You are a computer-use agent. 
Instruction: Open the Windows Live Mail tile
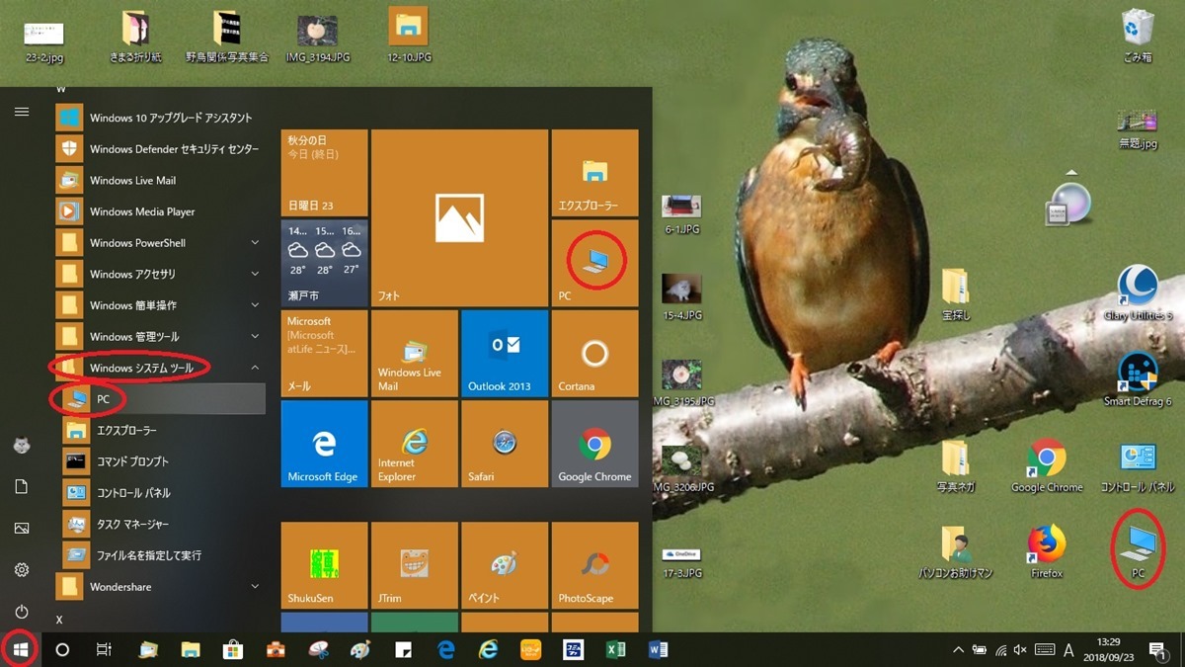click(x=414, y=354)
